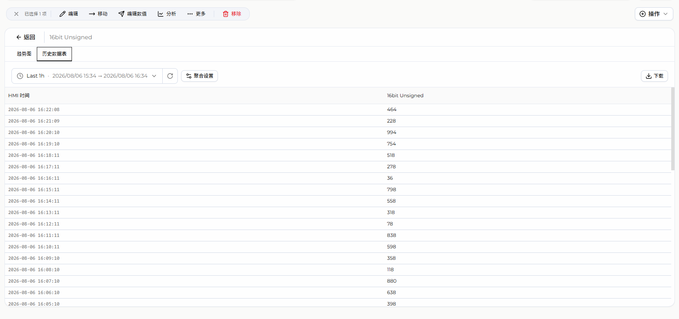Select the 历史数据表 tab
Screen dimensions: 679x319
tap(54, 54)
